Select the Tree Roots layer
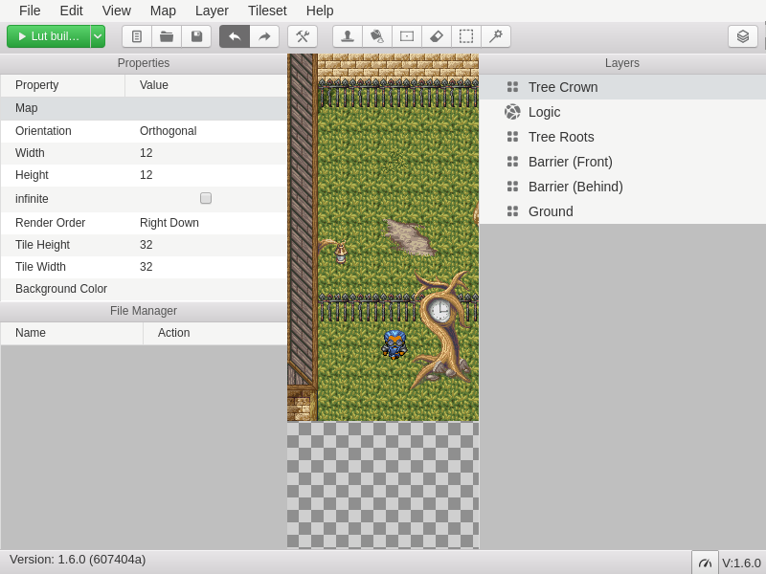The height and width of the screenshot is (574, 766). click(x=561, y=137)
